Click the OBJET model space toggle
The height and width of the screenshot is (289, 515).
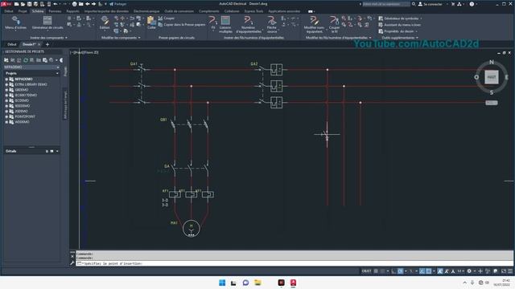[x=366, y=271]
